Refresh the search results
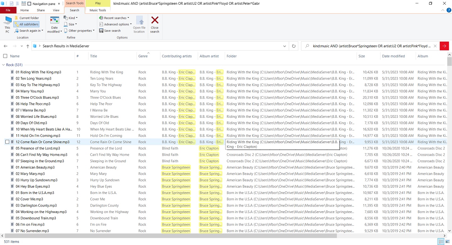The height and width of the screenshot is (245, 452). pyautogui.click(x=294, y=46)
